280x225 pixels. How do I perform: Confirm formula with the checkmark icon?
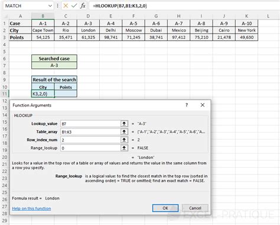click(74, 6)
